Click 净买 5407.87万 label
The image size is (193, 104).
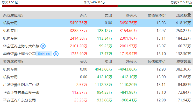pyautogui.click(x=94, y=2)
